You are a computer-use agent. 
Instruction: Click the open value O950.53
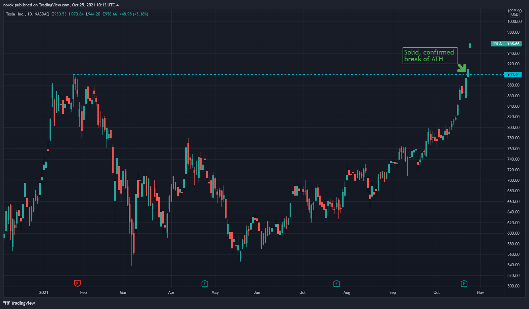(59, 14)
